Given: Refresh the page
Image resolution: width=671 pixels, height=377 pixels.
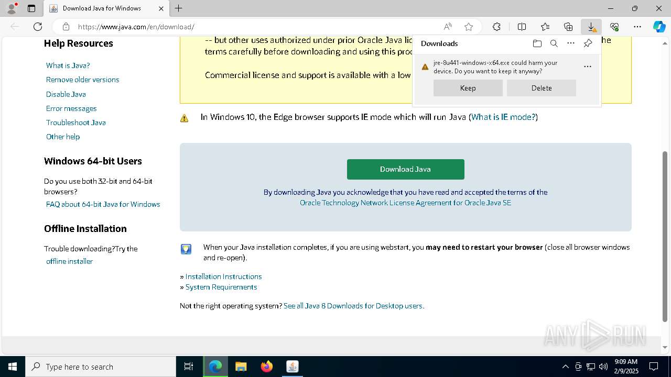Looking at the screenshot, I should pyautogui.click(x=38, y=27).
